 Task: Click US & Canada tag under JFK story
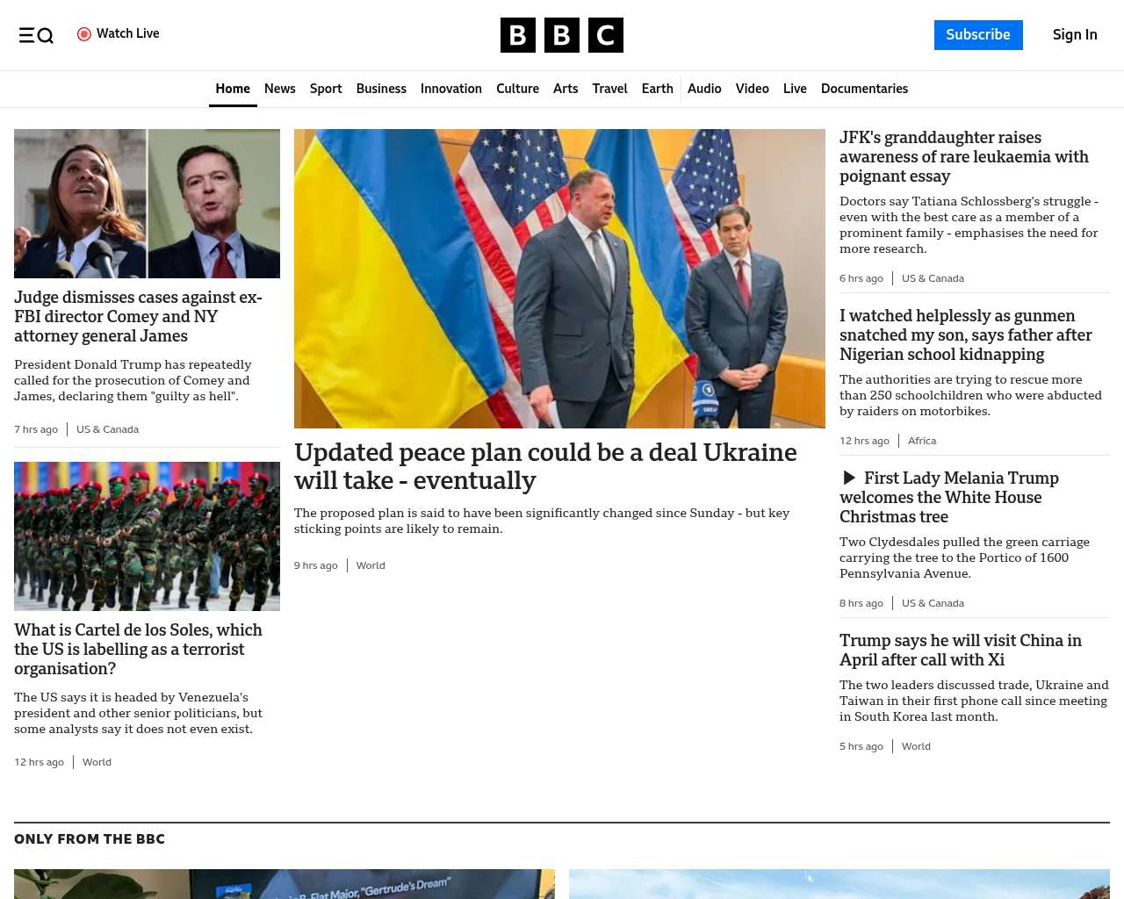(x=933, y=278)
